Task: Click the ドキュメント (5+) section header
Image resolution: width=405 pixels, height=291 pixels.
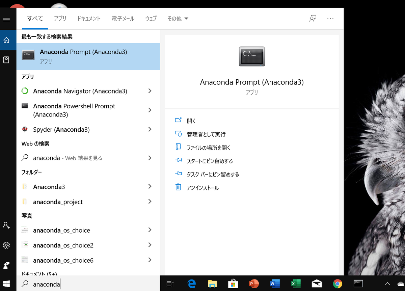Action: 39,273
